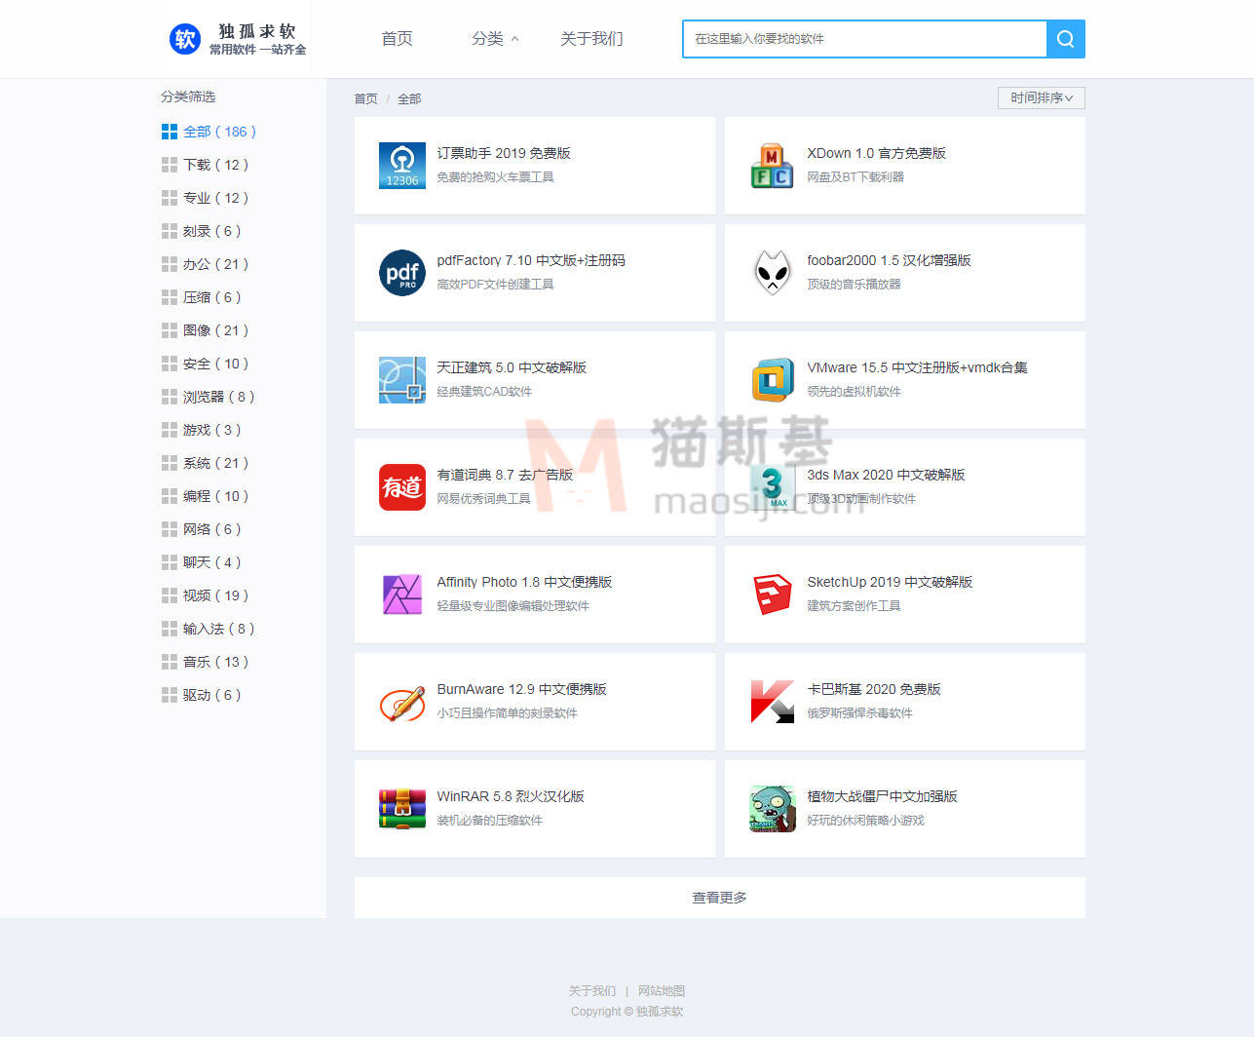Open 卡巴斯基 2020 免费版 title

pyautogui.click(x=874, y=689)
